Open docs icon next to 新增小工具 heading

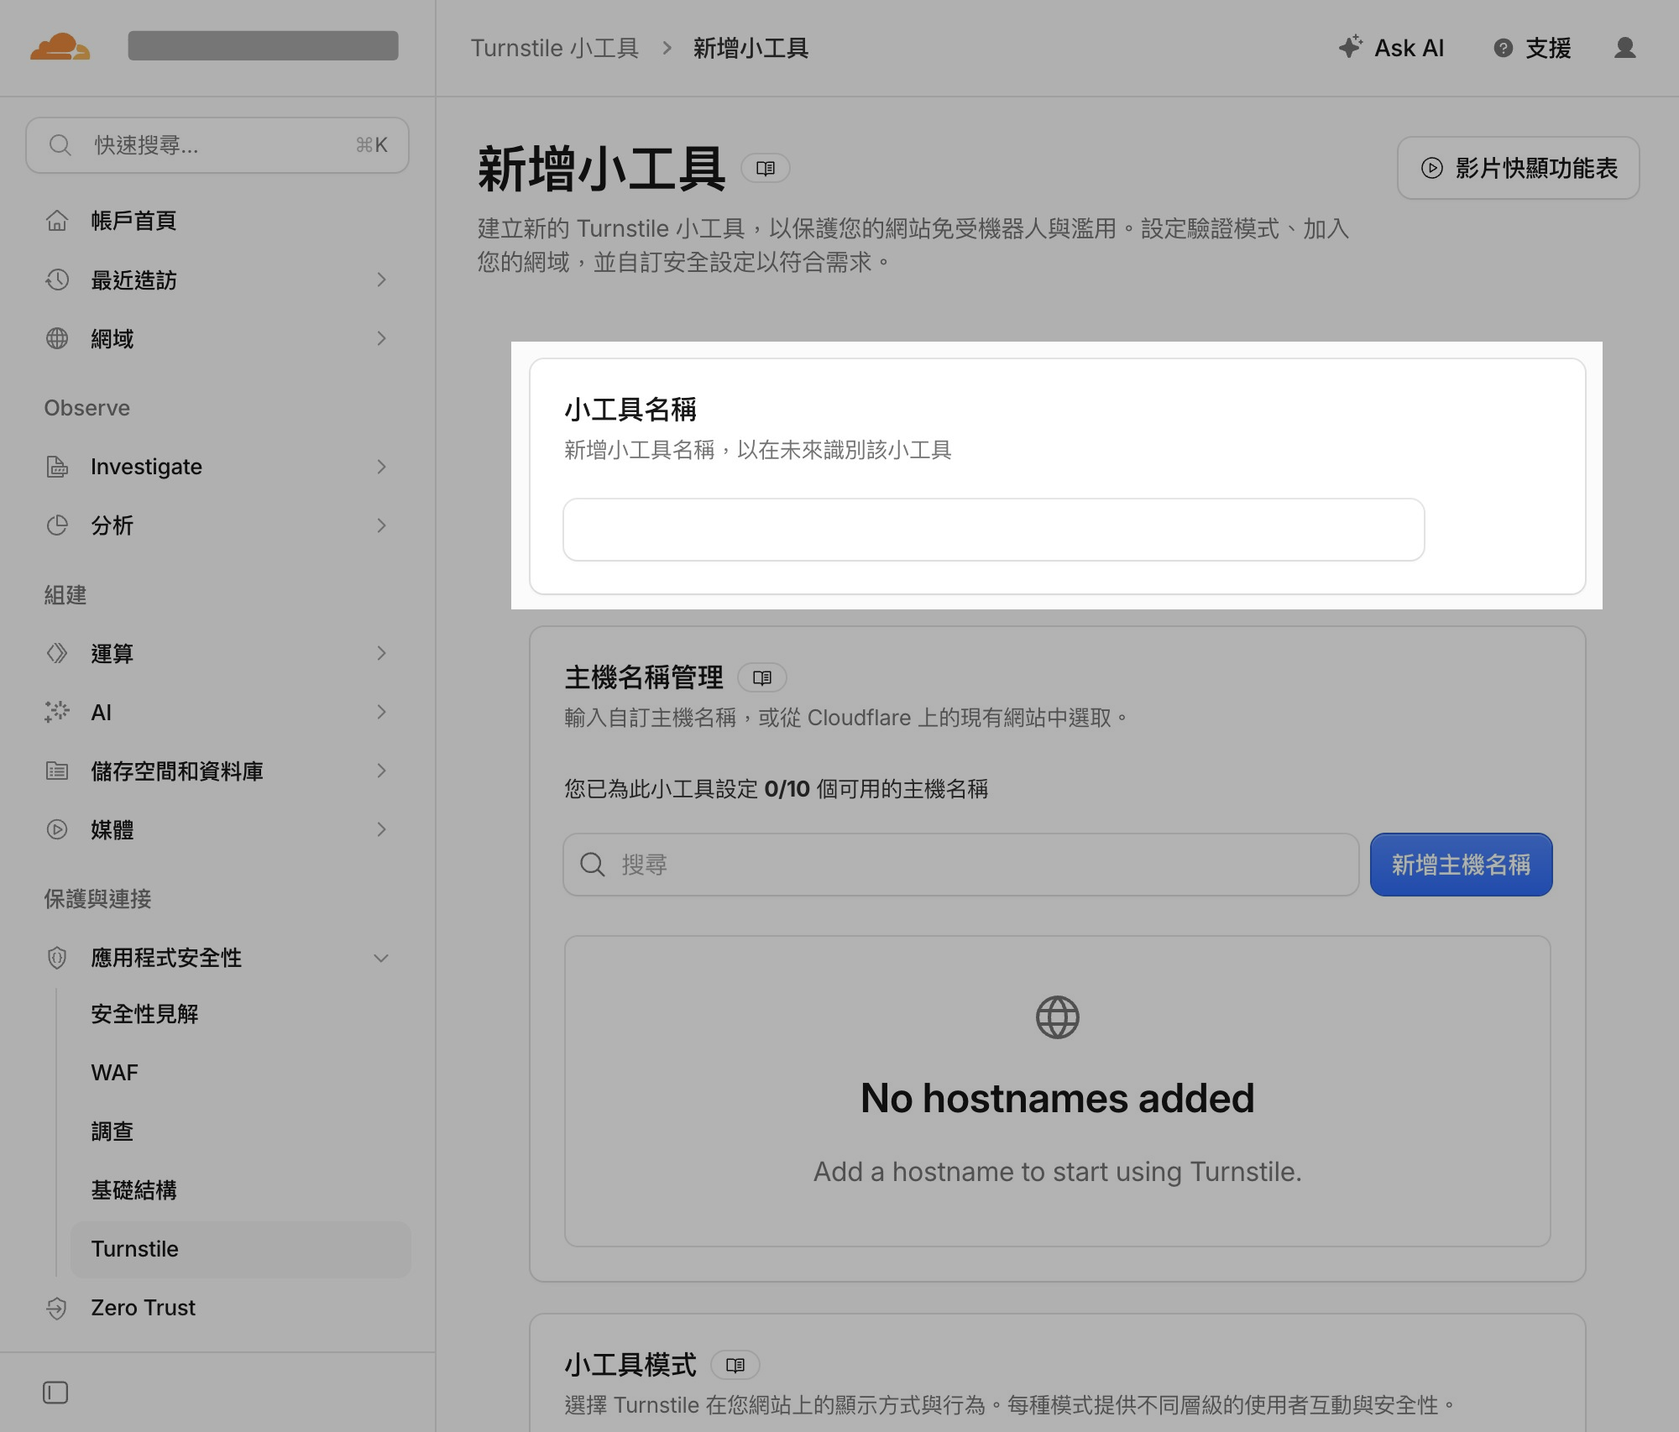(x=766, y=169)
